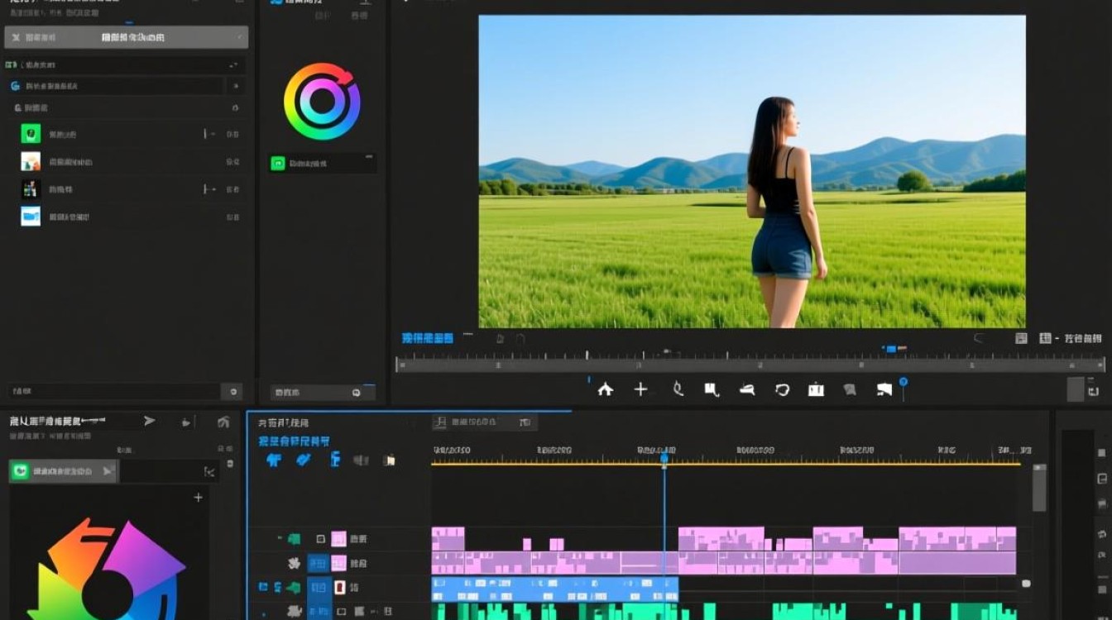
Task: Click the house icon above the lower-left panel
Action: tap(223, 422)
